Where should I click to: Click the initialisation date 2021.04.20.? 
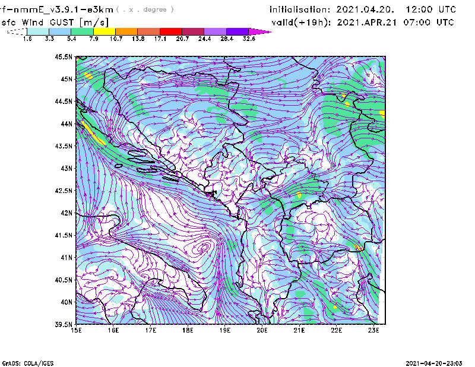365,10
